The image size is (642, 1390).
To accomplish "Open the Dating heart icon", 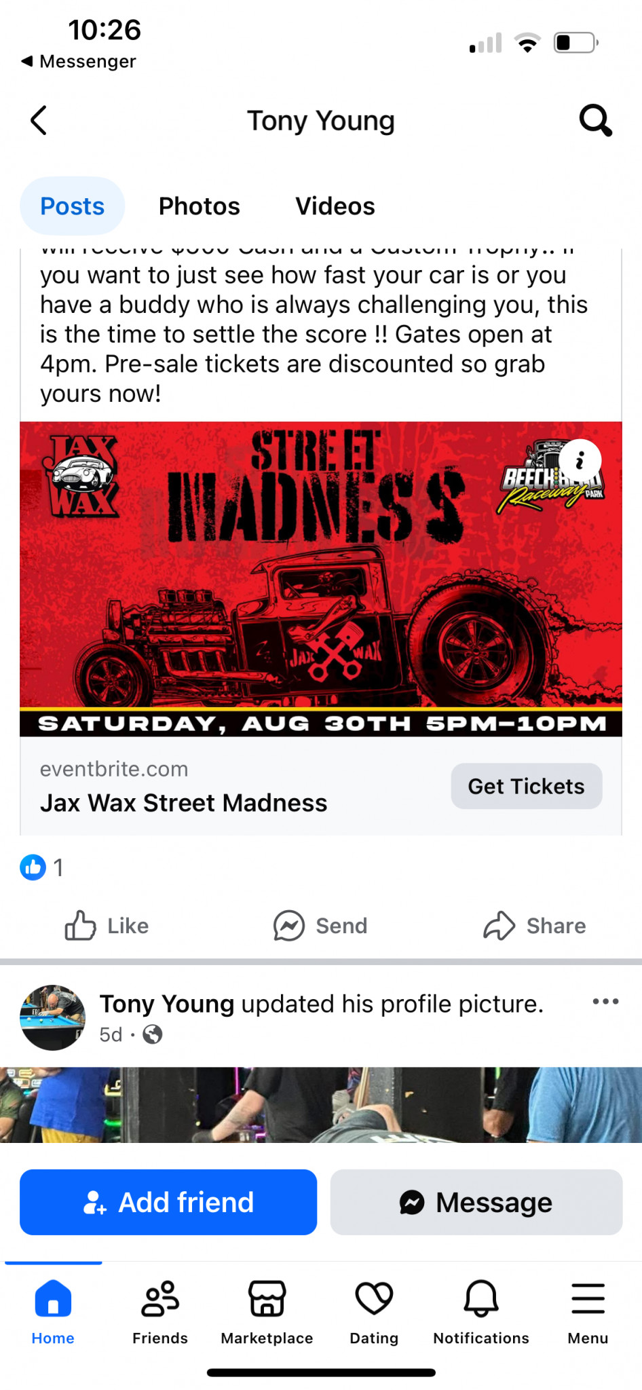I will coord(374,1298).
